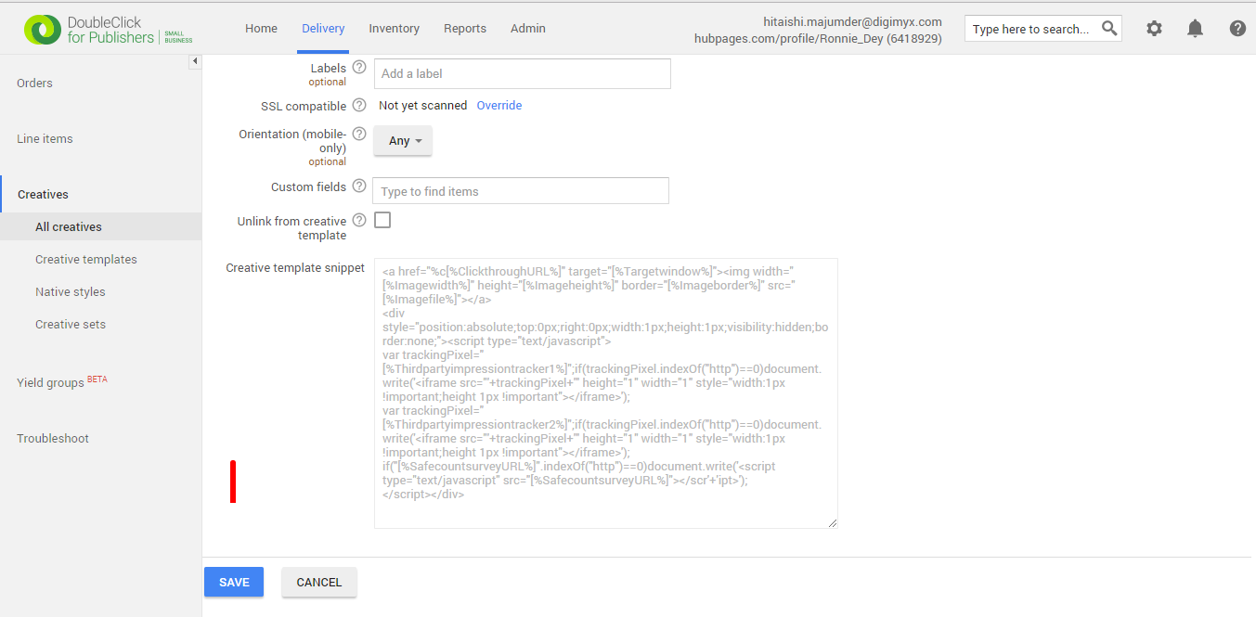Go to the Reports section
Image resolution: width=1256 pixels, height=617 pixels.
click(x=464, y=28)
